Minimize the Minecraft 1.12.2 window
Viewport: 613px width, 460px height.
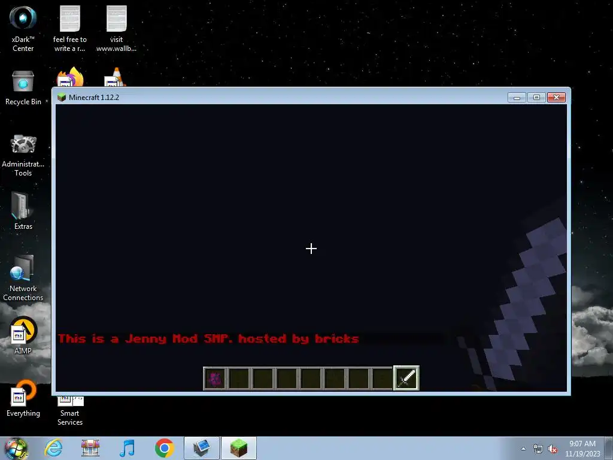[x=517, y=98]
